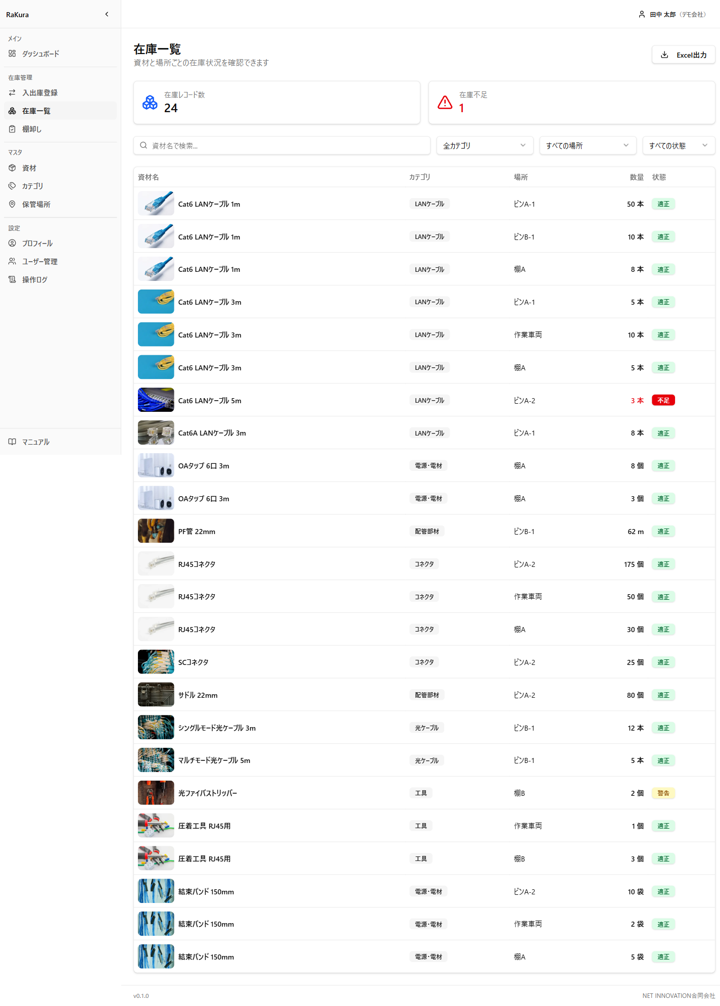Click the マニュアル book icon
720x1006 pixels.
point(12,442)
